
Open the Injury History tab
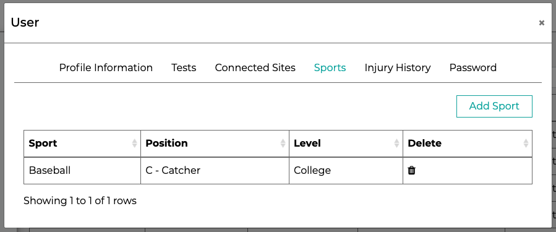click(x=398, y=67)
